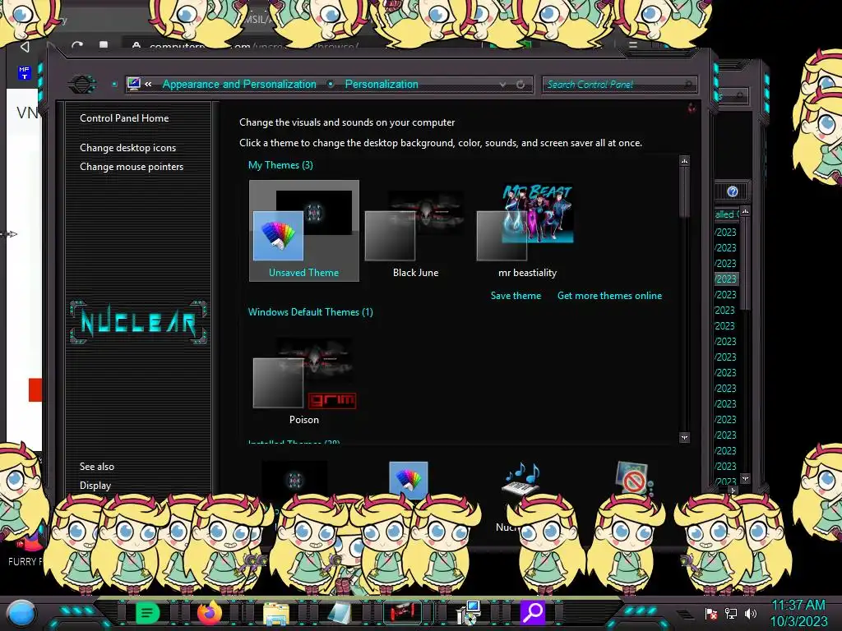Open Change mouse pointers
The image size is (842, 631).
(132, 166)
